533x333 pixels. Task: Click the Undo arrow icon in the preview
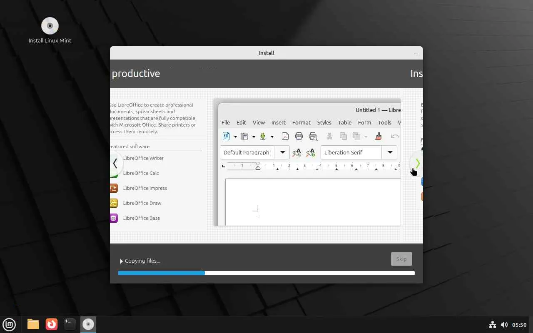point(395,136)
